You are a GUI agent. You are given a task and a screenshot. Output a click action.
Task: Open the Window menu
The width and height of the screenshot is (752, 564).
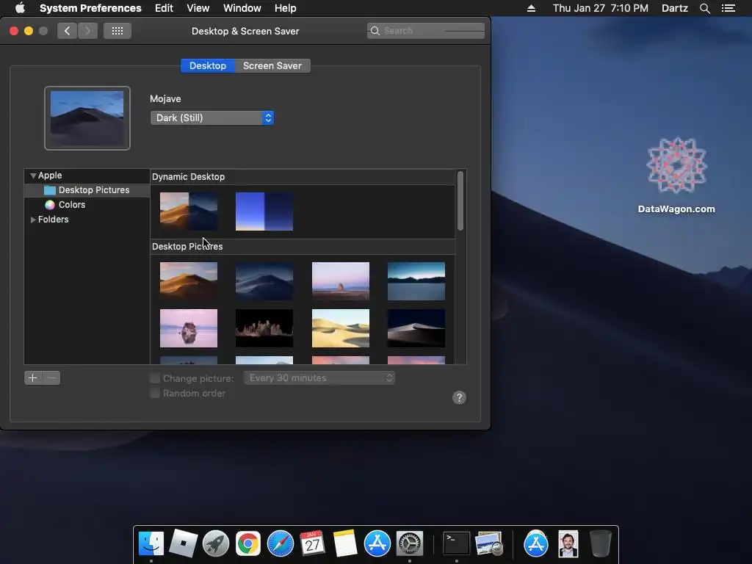[242, 8]
